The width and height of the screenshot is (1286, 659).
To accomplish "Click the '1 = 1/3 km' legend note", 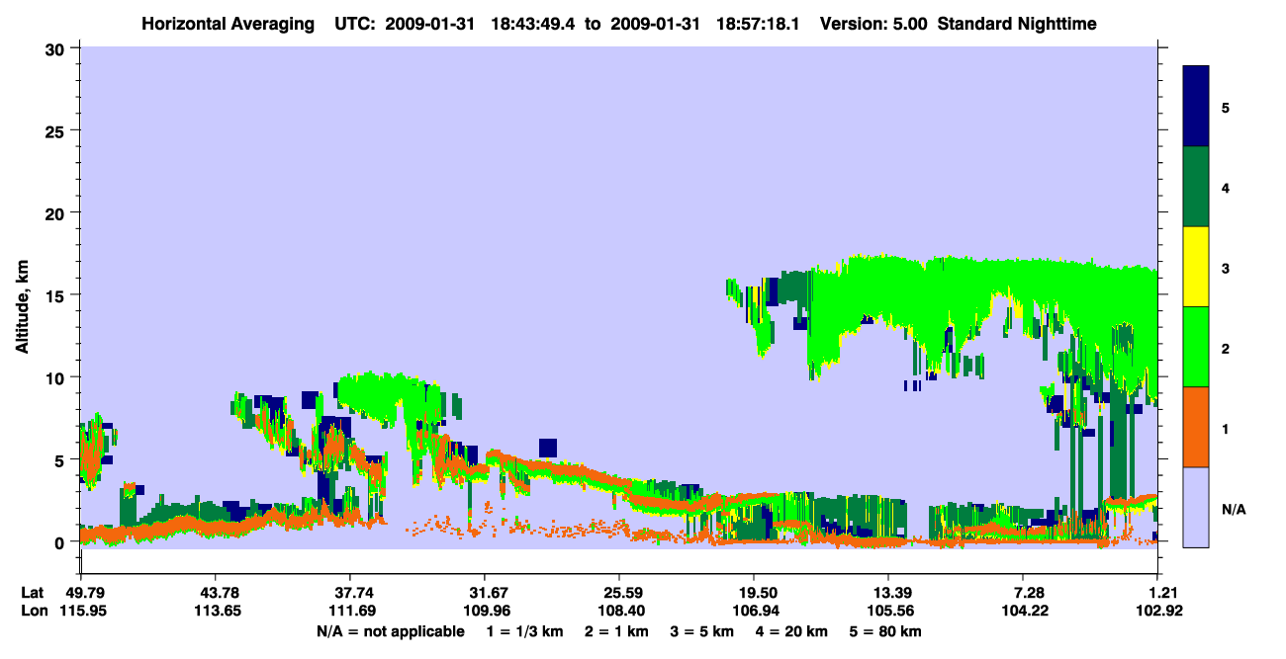I will (525, 631).
